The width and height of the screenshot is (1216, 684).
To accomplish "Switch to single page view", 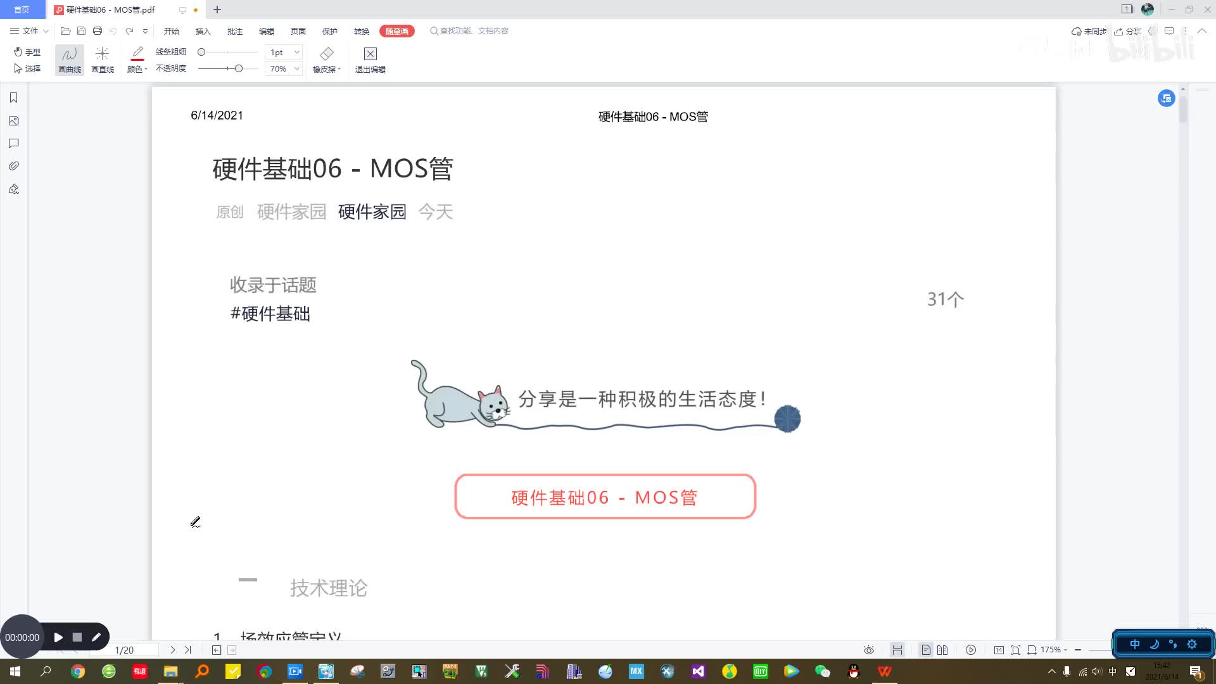I will 926,650.
